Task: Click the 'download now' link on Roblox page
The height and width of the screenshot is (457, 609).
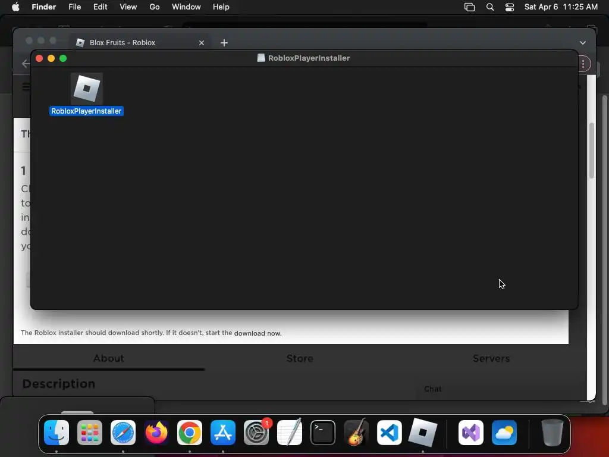Action: click(258, 333)
